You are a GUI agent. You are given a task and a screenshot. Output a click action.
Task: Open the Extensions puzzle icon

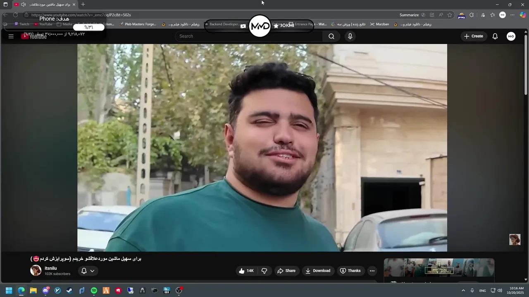[x=472, y=15]
